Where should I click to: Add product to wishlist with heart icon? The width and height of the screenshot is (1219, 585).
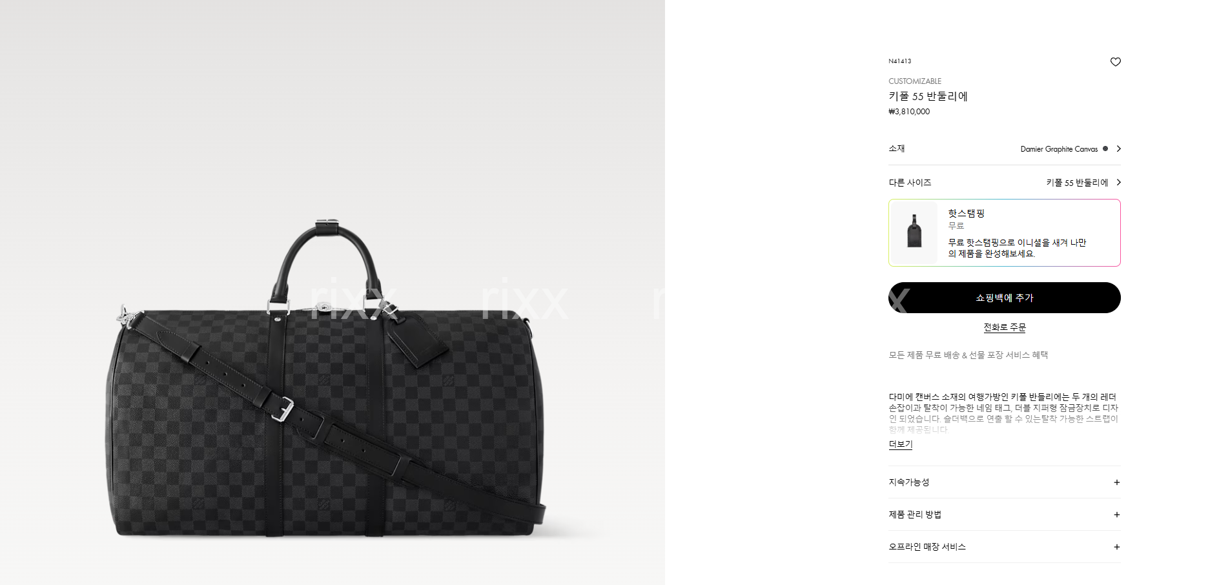[x=1115, y=62]
